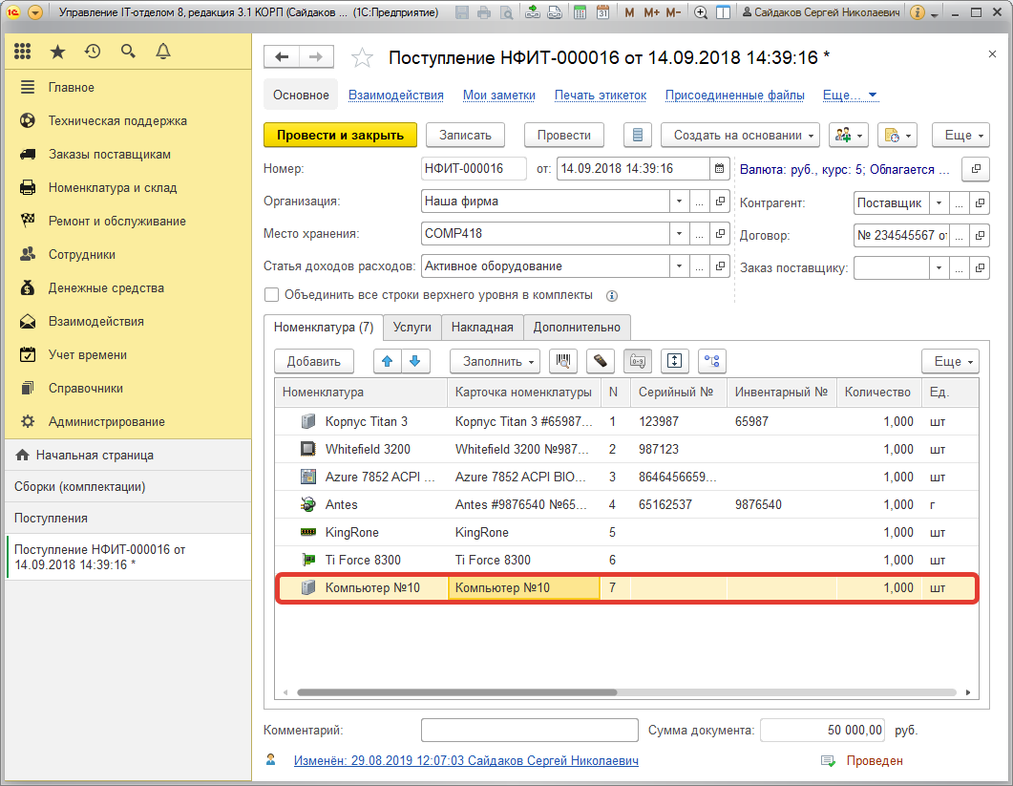Click the zoom magnifier in title bar
The width and height of the screenshot is (1013, 786).
point(700,12)
